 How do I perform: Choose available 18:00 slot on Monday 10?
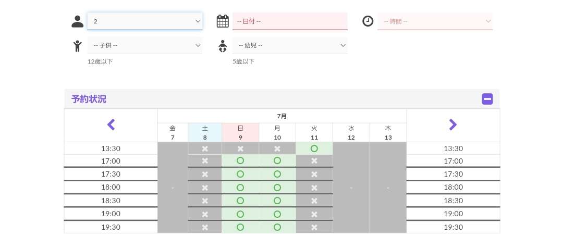(277, 187)
